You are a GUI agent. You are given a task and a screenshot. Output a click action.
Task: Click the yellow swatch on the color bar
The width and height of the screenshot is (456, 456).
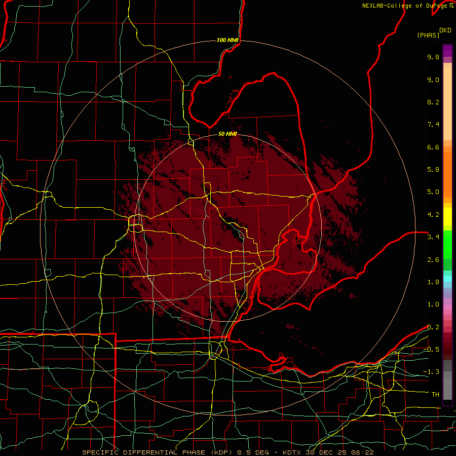pos(447,217)
